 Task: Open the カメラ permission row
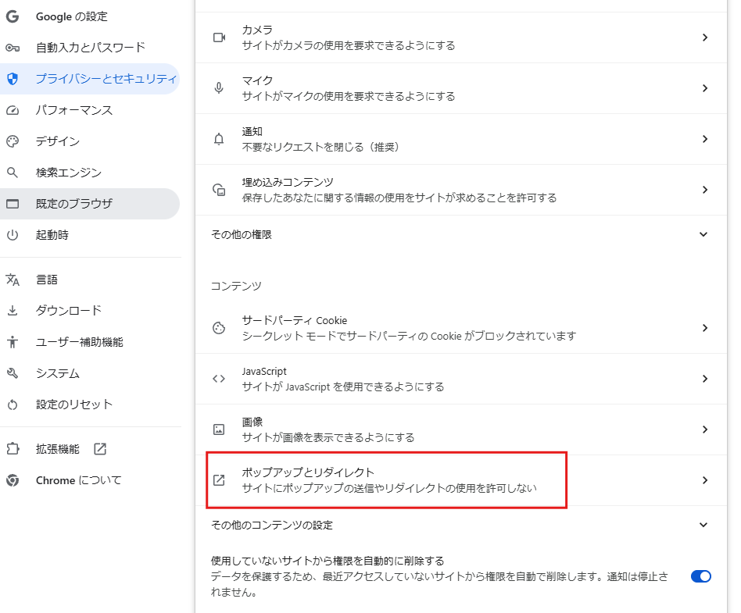(x=460, y=37)
